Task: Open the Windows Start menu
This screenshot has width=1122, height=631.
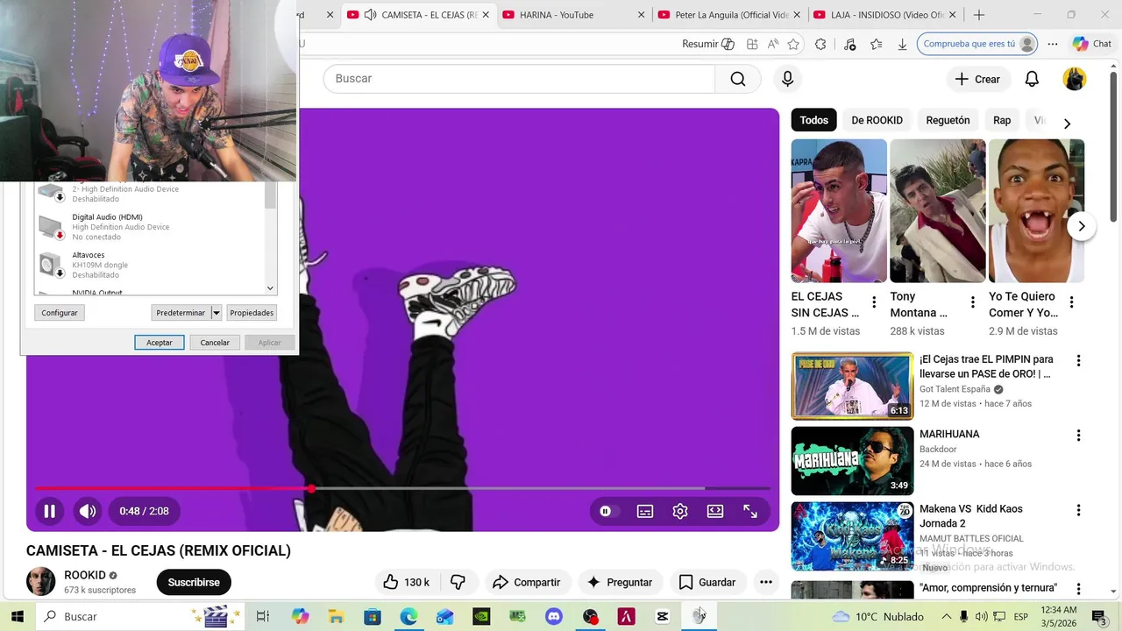Action: click(x=17, y=617)
